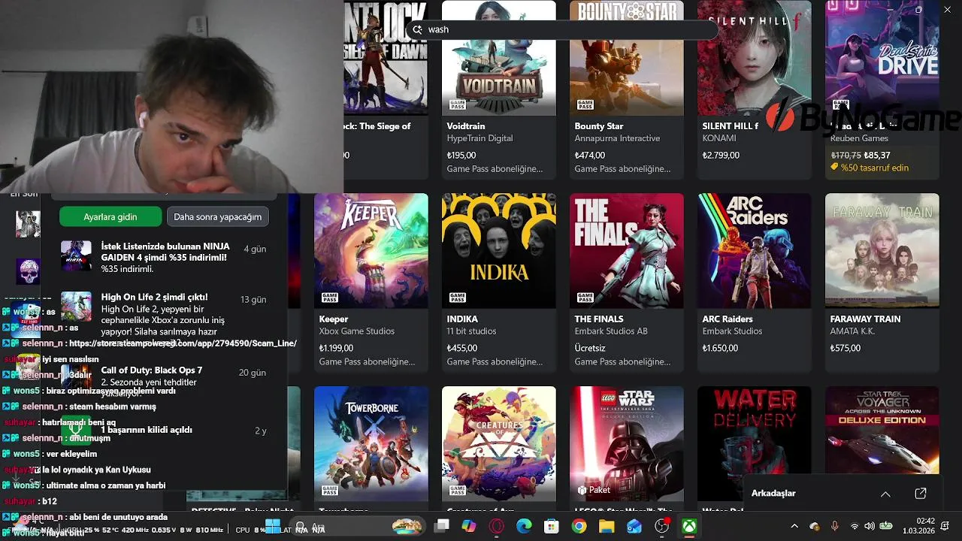Show hidden system tray icons

pyautogui.click(x=794, y=526)
